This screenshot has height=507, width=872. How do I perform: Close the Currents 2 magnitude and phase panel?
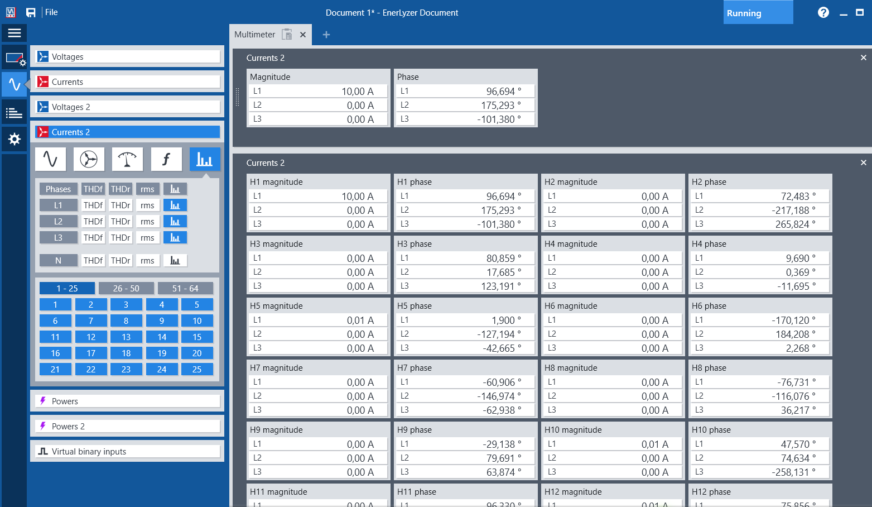click(864, 58)
